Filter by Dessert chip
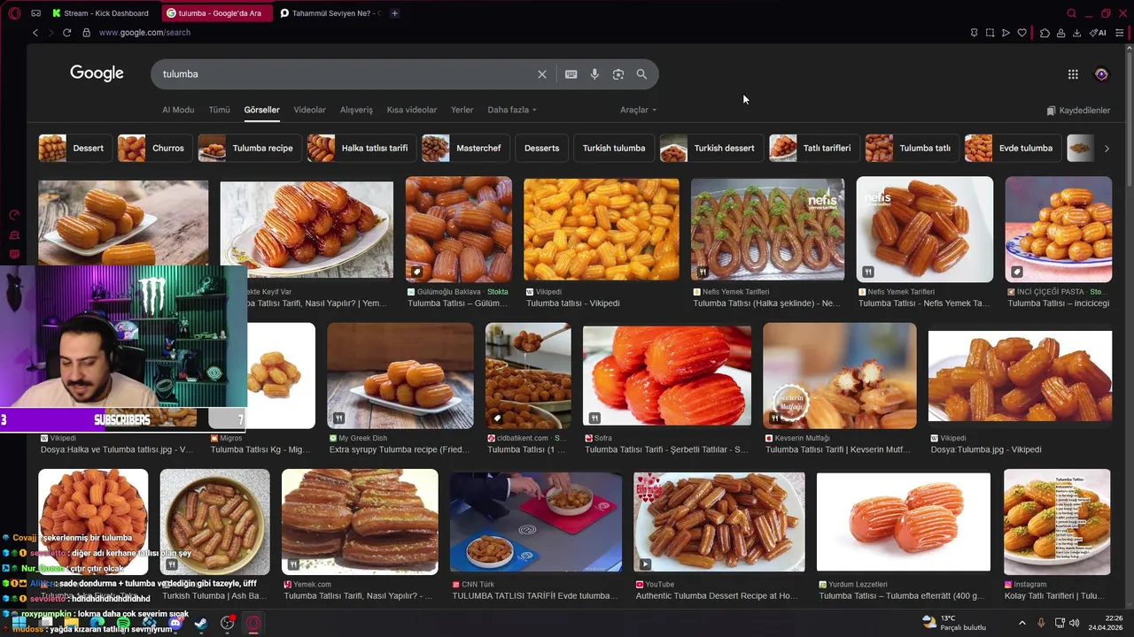 pyautogui.click(x=74, y=148)
